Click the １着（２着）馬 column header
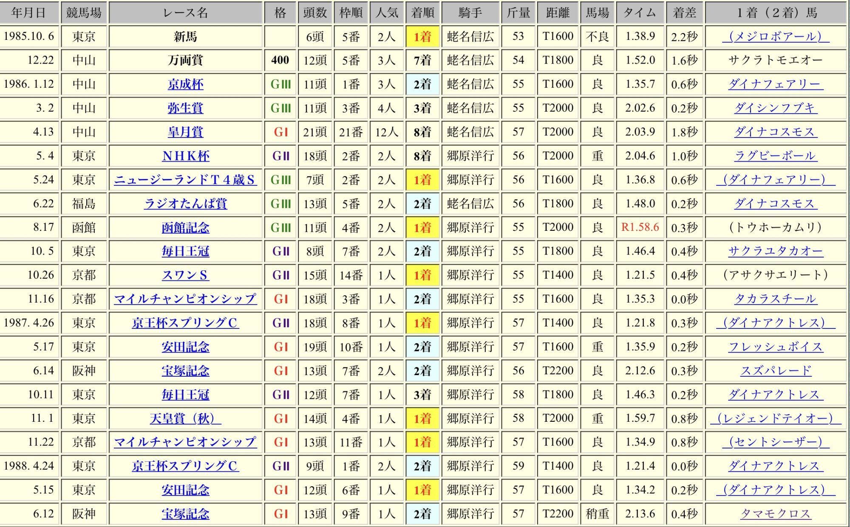850x527 pixels. point(776,13)
